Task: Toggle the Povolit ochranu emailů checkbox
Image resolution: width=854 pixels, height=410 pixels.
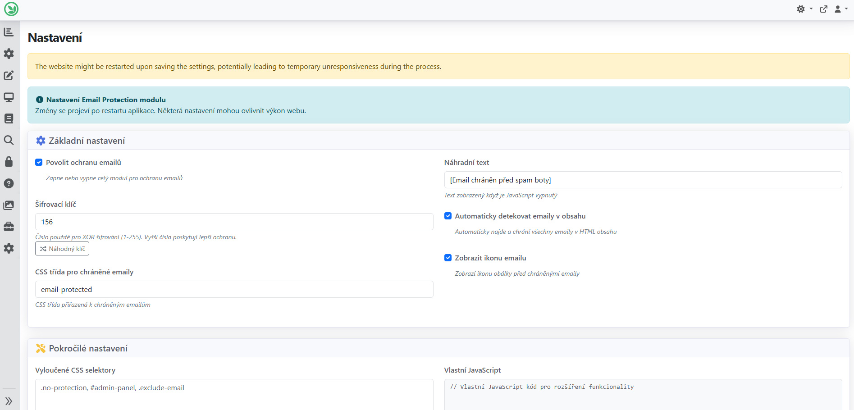Action: point(39,162)
